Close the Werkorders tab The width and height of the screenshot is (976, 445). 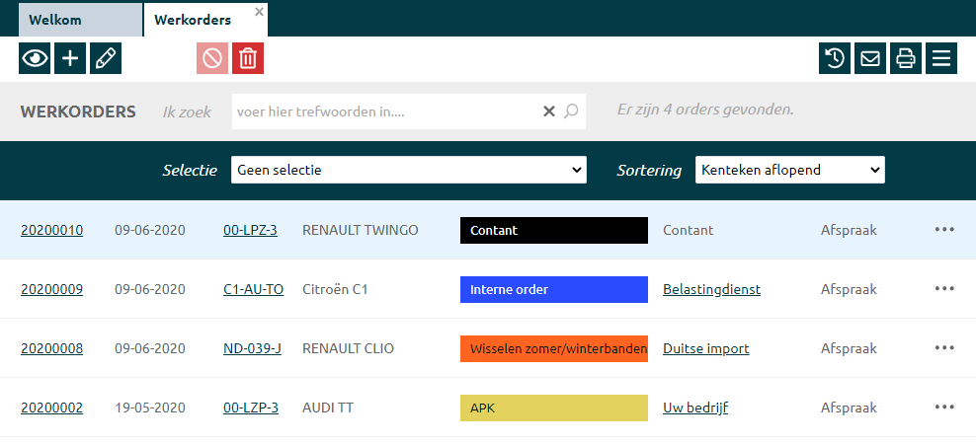(x=259, y=12)
